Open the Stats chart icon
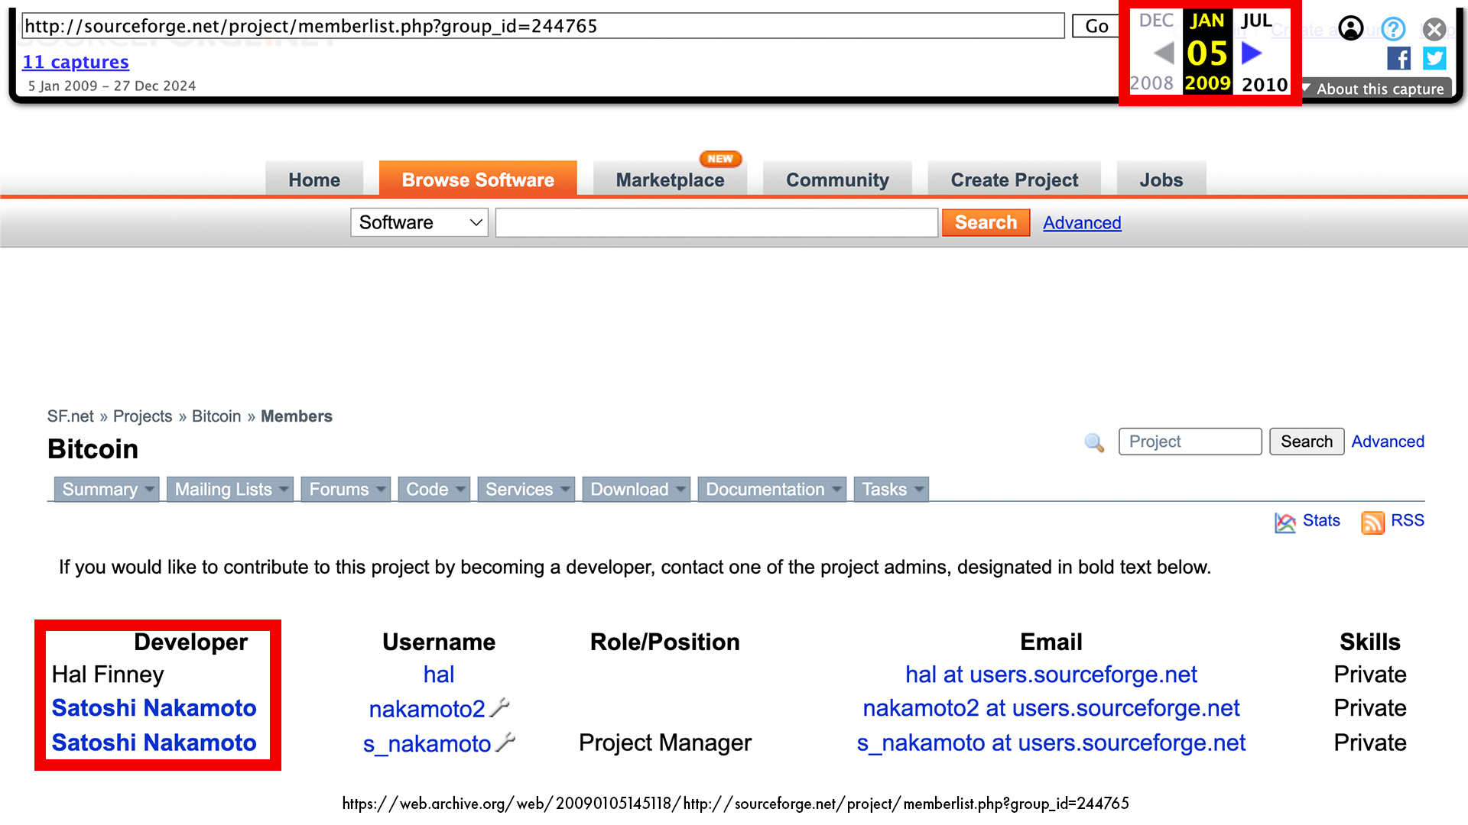The height and width of the screenshot is (825, 1468). (1285, 522)
